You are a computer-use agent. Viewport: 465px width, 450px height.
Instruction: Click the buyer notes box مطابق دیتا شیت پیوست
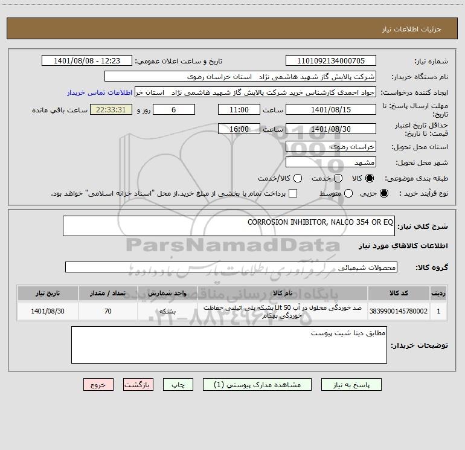229,345
